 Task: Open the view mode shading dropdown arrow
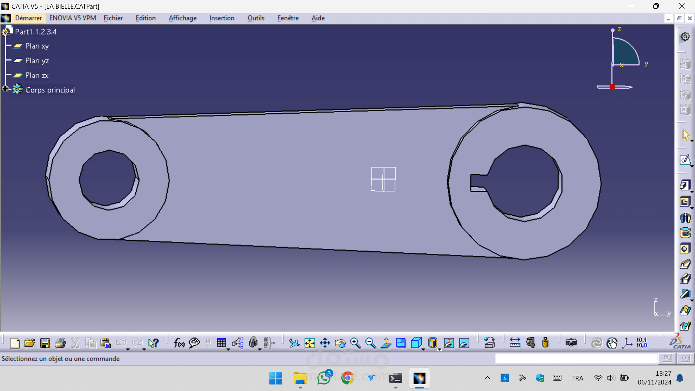pos(439,349)
